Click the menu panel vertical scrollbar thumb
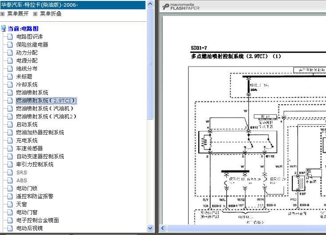 [150, 63]
